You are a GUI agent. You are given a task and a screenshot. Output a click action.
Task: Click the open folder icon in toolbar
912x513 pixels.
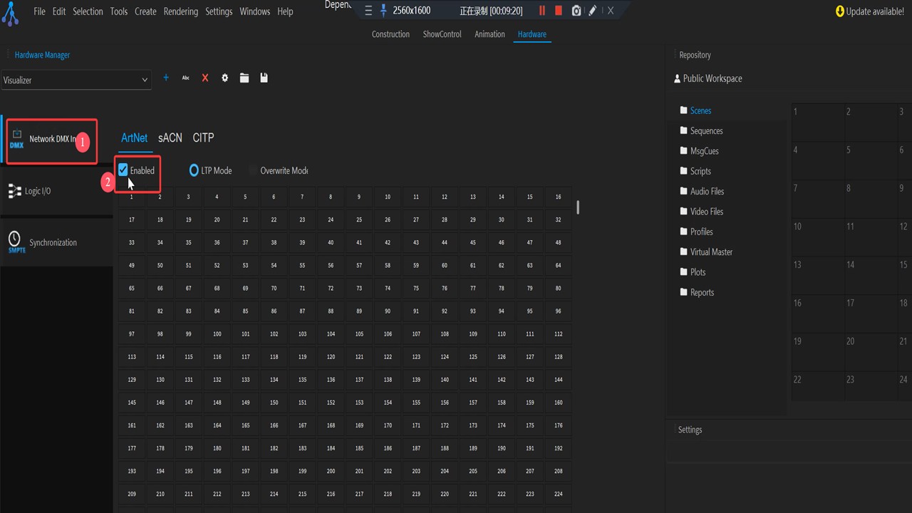click(x=244, y=78)
